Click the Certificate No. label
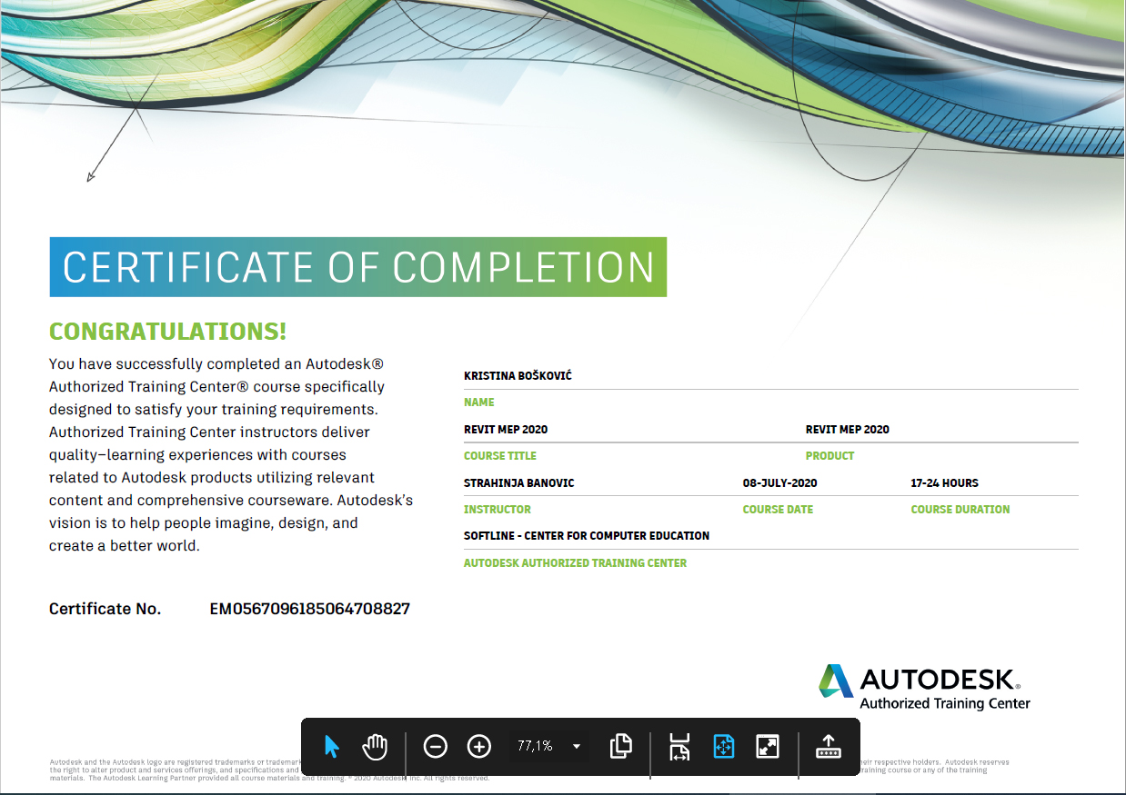Screen dimensions: 1126x795 (106, 609)
